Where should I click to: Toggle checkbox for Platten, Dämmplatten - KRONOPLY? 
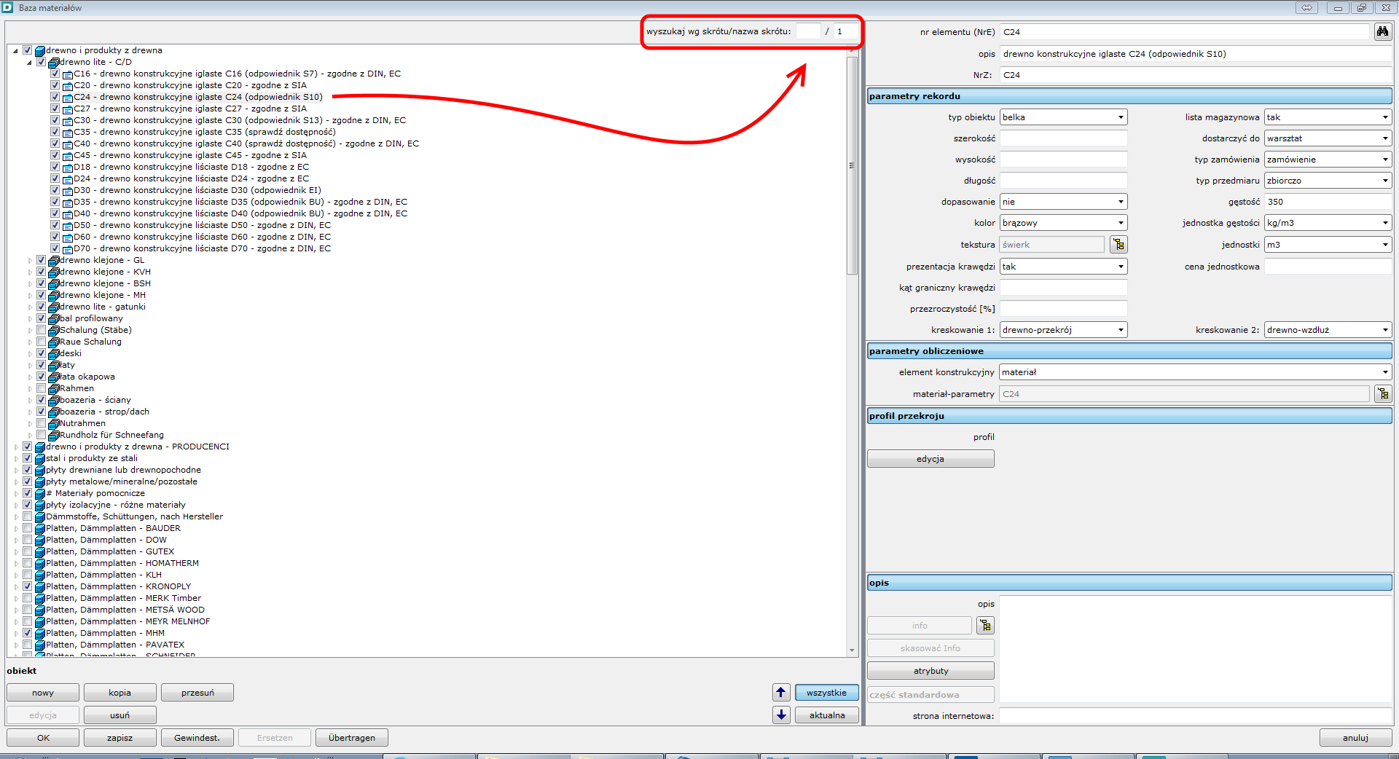pyautogui.click(x=28, y=586)
